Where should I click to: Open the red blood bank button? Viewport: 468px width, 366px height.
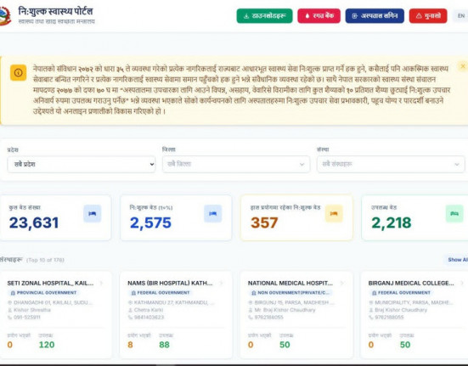click(x=319, y=16)
